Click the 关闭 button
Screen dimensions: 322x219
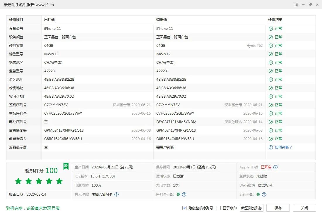pos(304,208)
